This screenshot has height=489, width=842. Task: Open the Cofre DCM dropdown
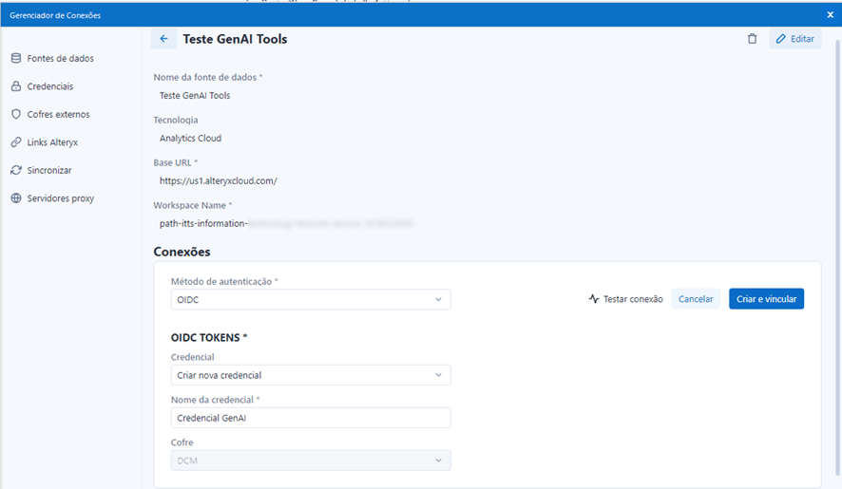tap(310, 461)
